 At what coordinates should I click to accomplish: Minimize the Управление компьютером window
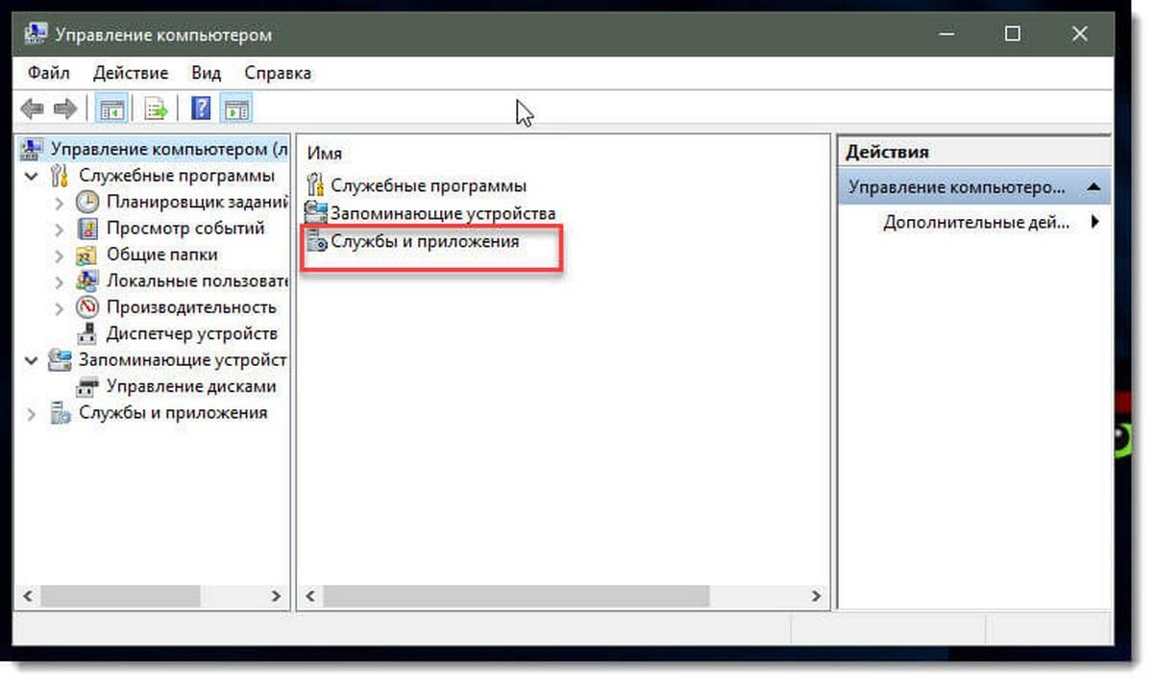click(x=946, y=35)
